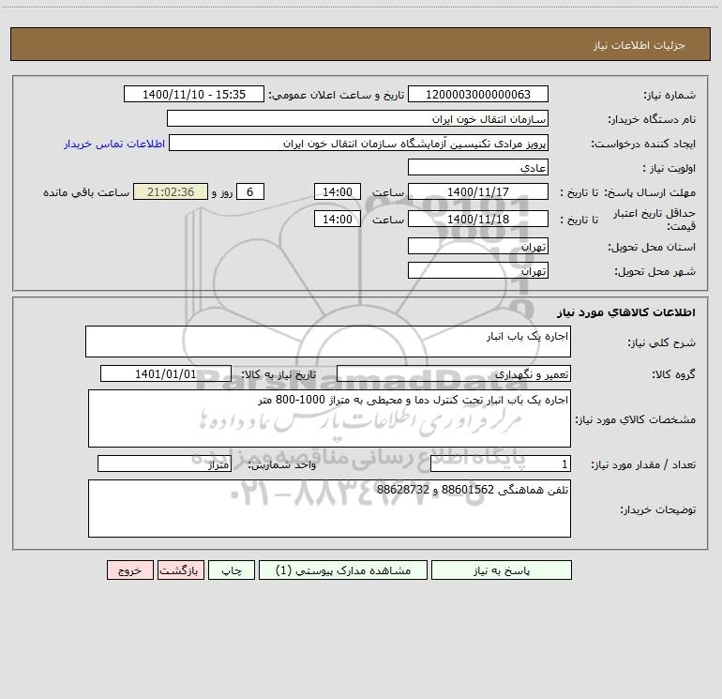Click the response deadline date 1400/11/17
722x699 pixels.
point(478,192)
